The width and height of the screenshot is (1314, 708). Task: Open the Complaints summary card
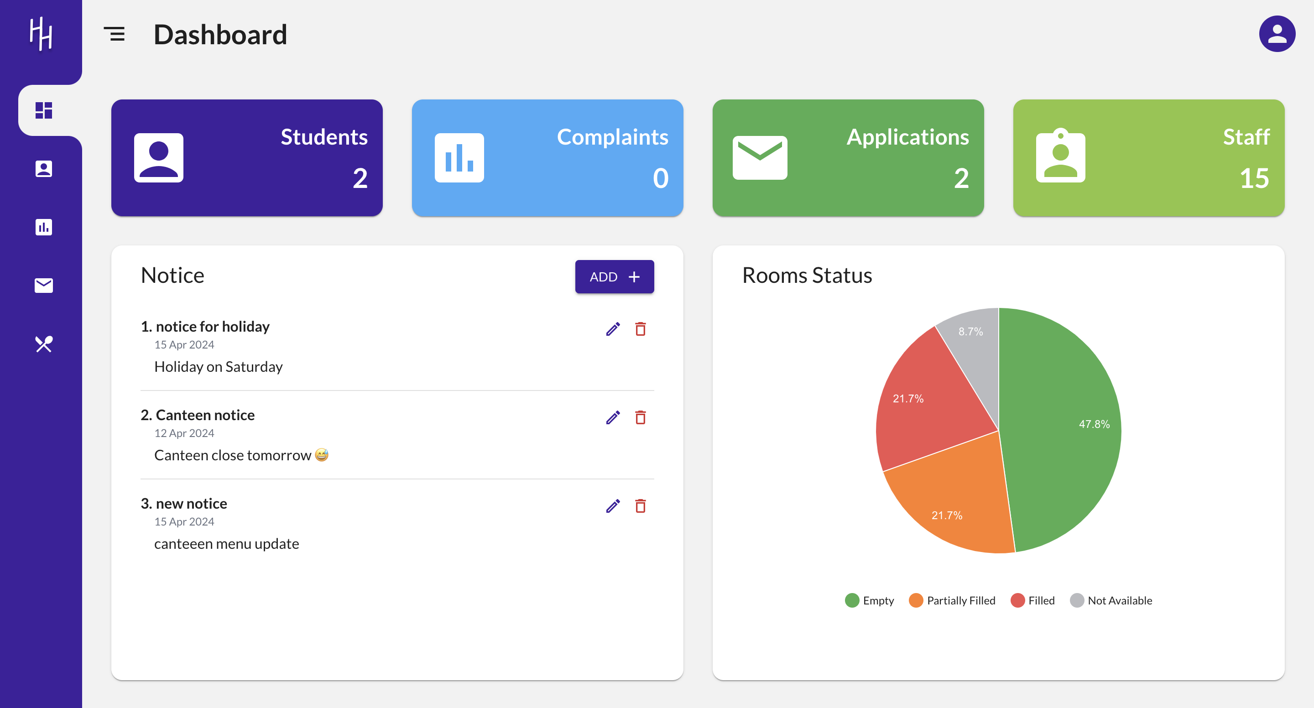[547, 158]
